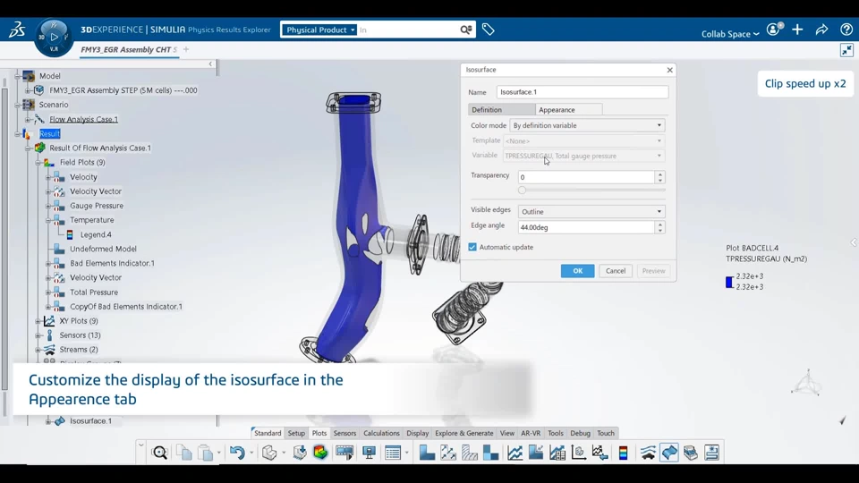859x483 pixels.
Task: Click the undo arrow icon
Action: [236, 453]
